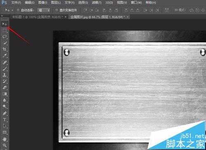
Task: Select the Lasso tool
Action: pyautogui.click(x=5, y=37)
